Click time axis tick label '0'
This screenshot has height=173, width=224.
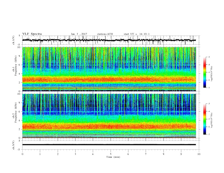point(22,154)
